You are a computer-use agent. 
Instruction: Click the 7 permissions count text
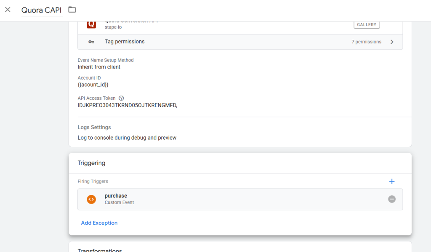(x=366, y=42)
